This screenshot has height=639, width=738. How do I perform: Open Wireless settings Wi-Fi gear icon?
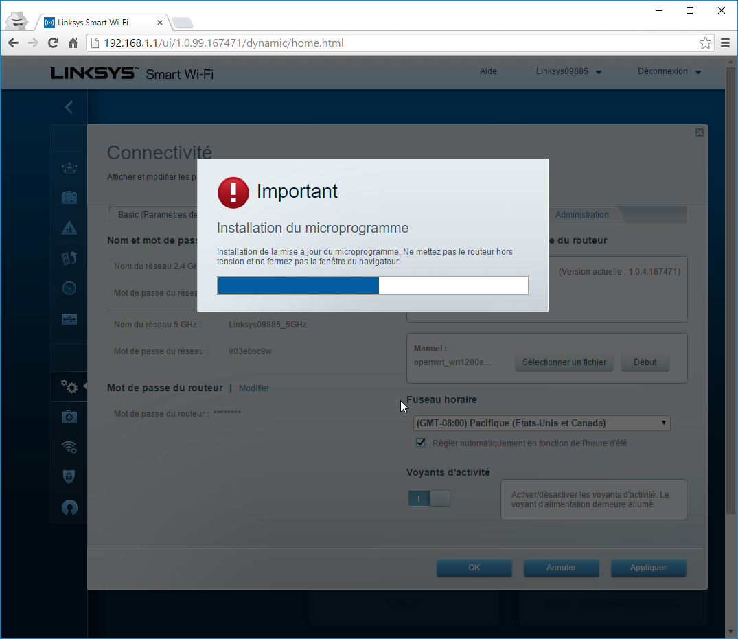coord(69,447)
